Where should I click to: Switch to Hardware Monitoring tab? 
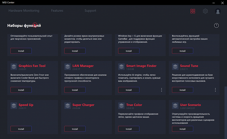tap(24, 11)
